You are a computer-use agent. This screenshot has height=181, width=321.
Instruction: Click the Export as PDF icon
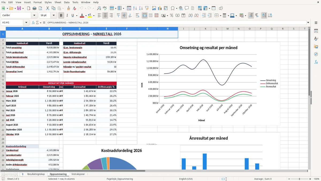tap(29, 8)
